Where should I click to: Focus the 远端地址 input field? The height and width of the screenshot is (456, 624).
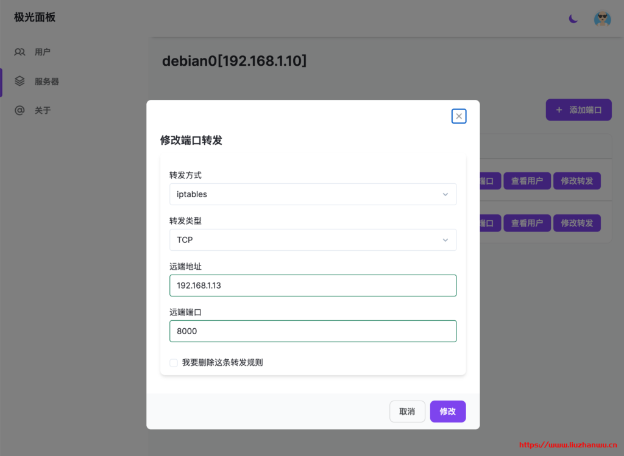point(313,286)
